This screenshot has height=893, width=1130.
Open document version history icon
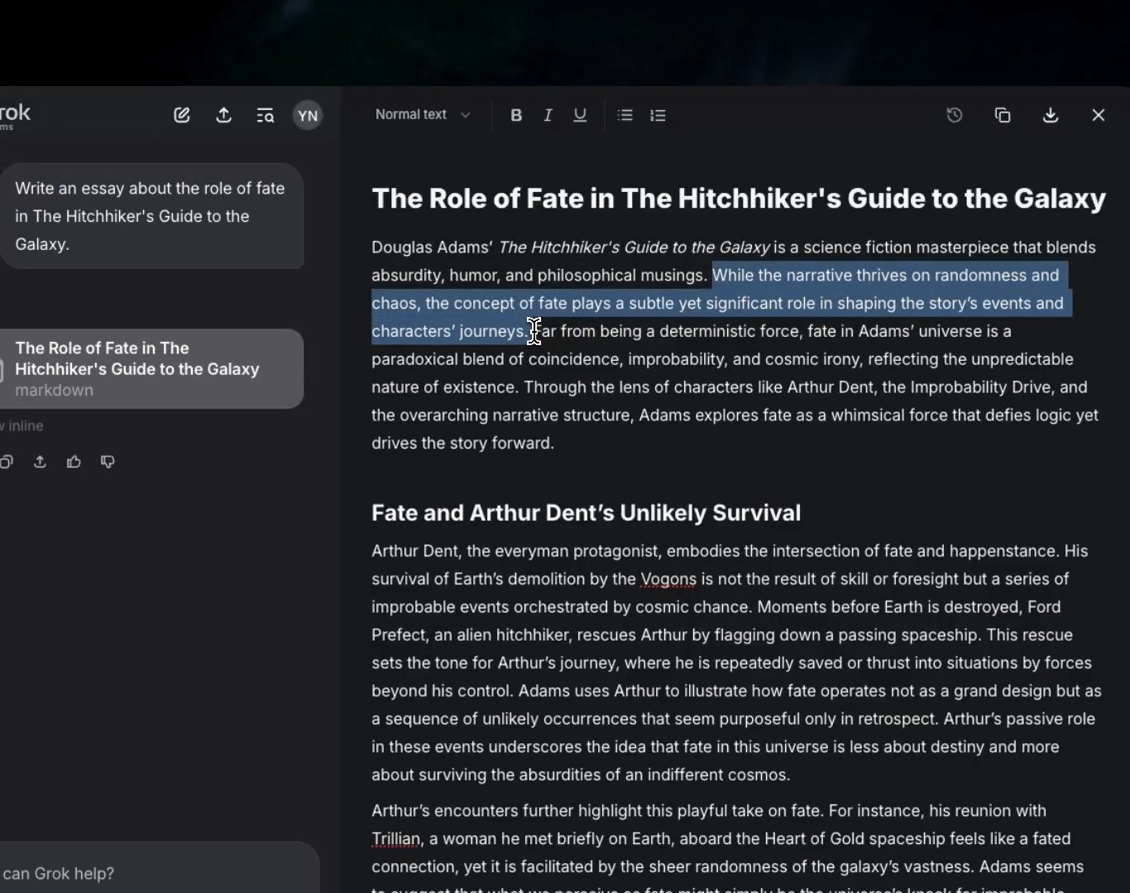(955, 115)
